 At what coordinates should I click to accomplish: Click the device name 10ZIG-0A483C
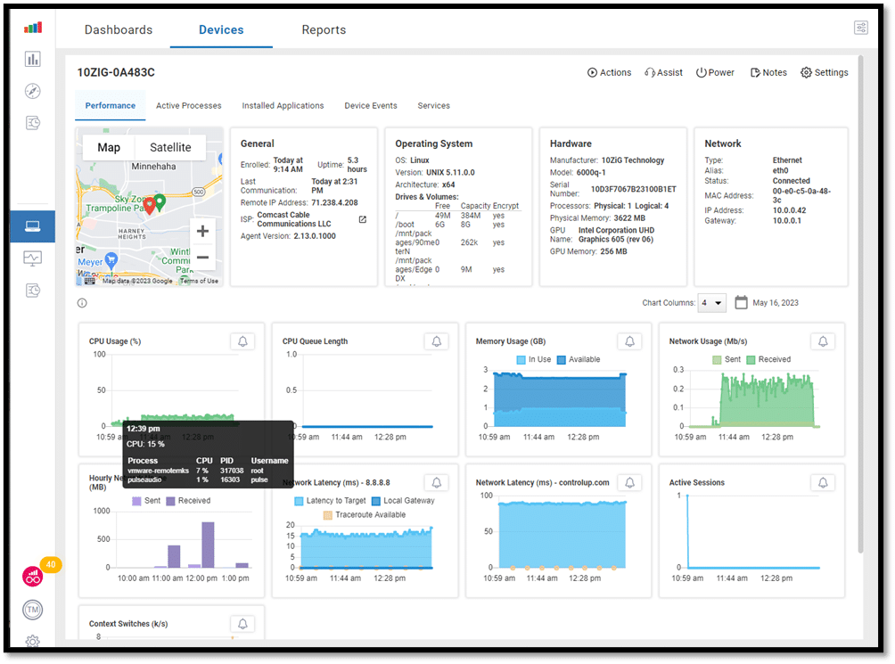116,72
